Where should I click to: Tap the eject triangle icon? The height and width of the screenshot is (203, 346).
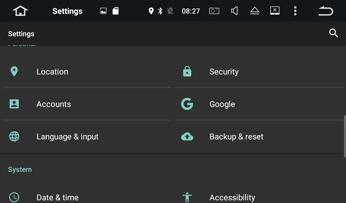(255, 11)
